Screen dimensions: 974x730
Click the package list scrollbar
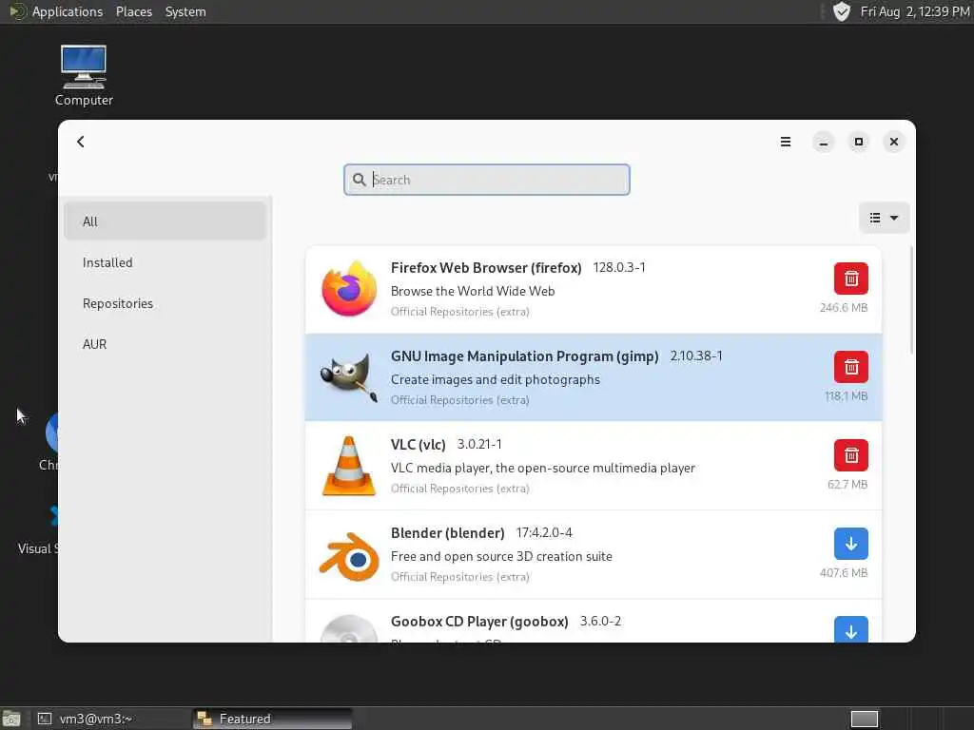pyautogui.click(x=911, y=300)
